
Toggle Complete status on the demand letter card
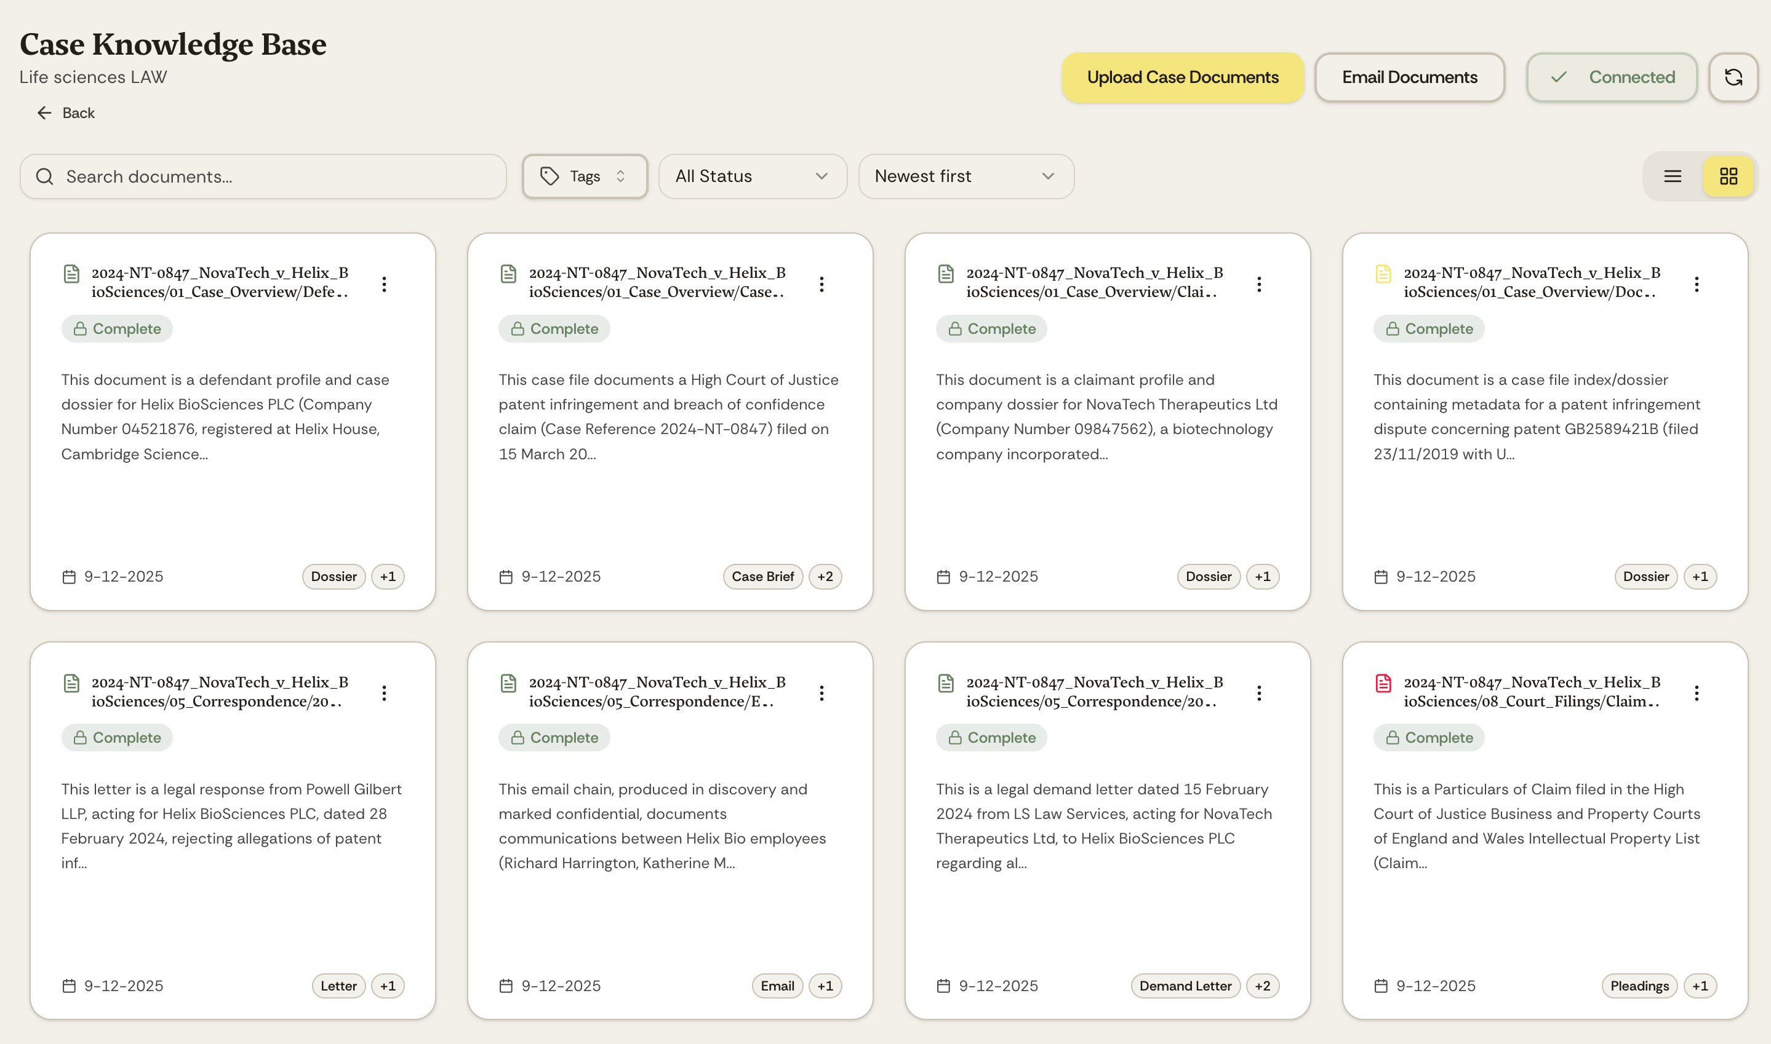pos(991,737)
